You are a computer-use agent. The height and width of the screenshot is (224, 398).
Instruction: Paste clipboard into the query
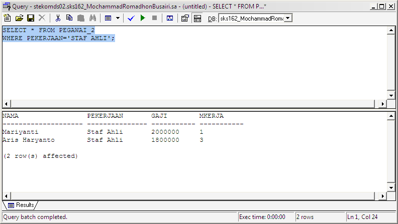pyautogui.click(x=81, y=18)
